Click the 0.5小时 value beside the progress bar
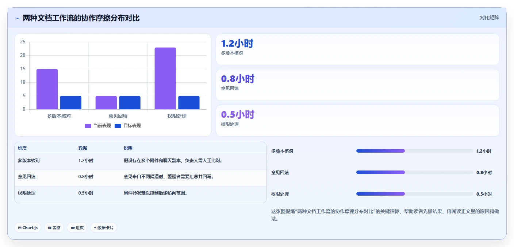 484,194
